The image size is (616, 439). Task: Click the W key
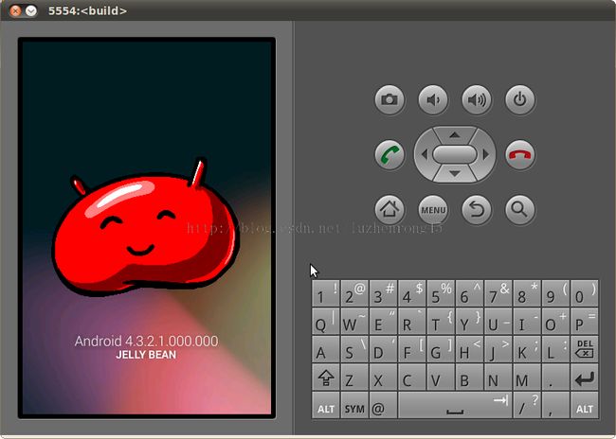click(354, 322)
